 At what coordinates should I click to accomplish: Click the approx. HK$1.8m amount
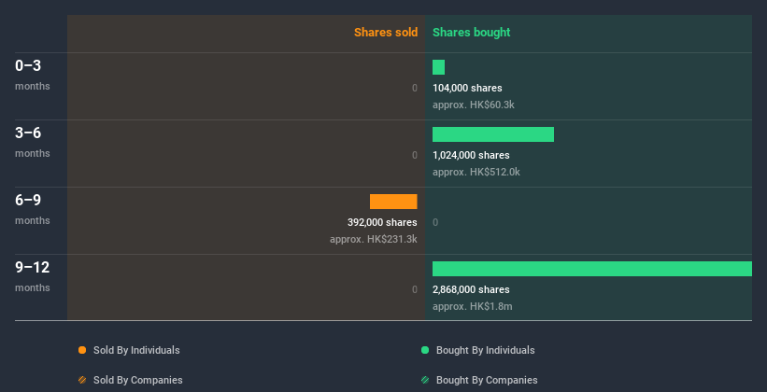[473, 306]
